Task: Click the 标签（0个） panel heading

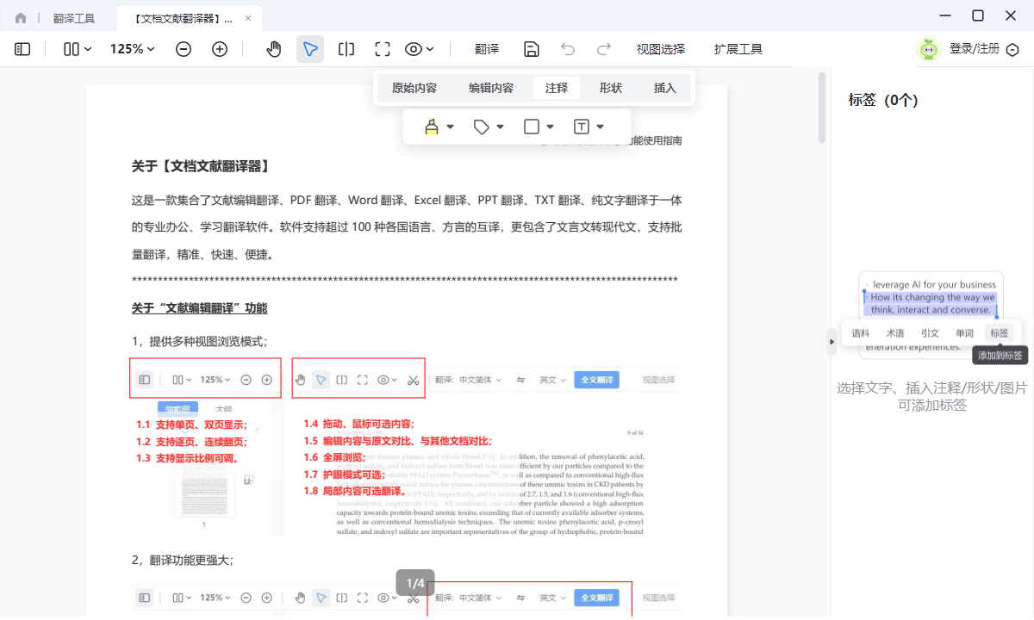Action: [x=883, y=100]
